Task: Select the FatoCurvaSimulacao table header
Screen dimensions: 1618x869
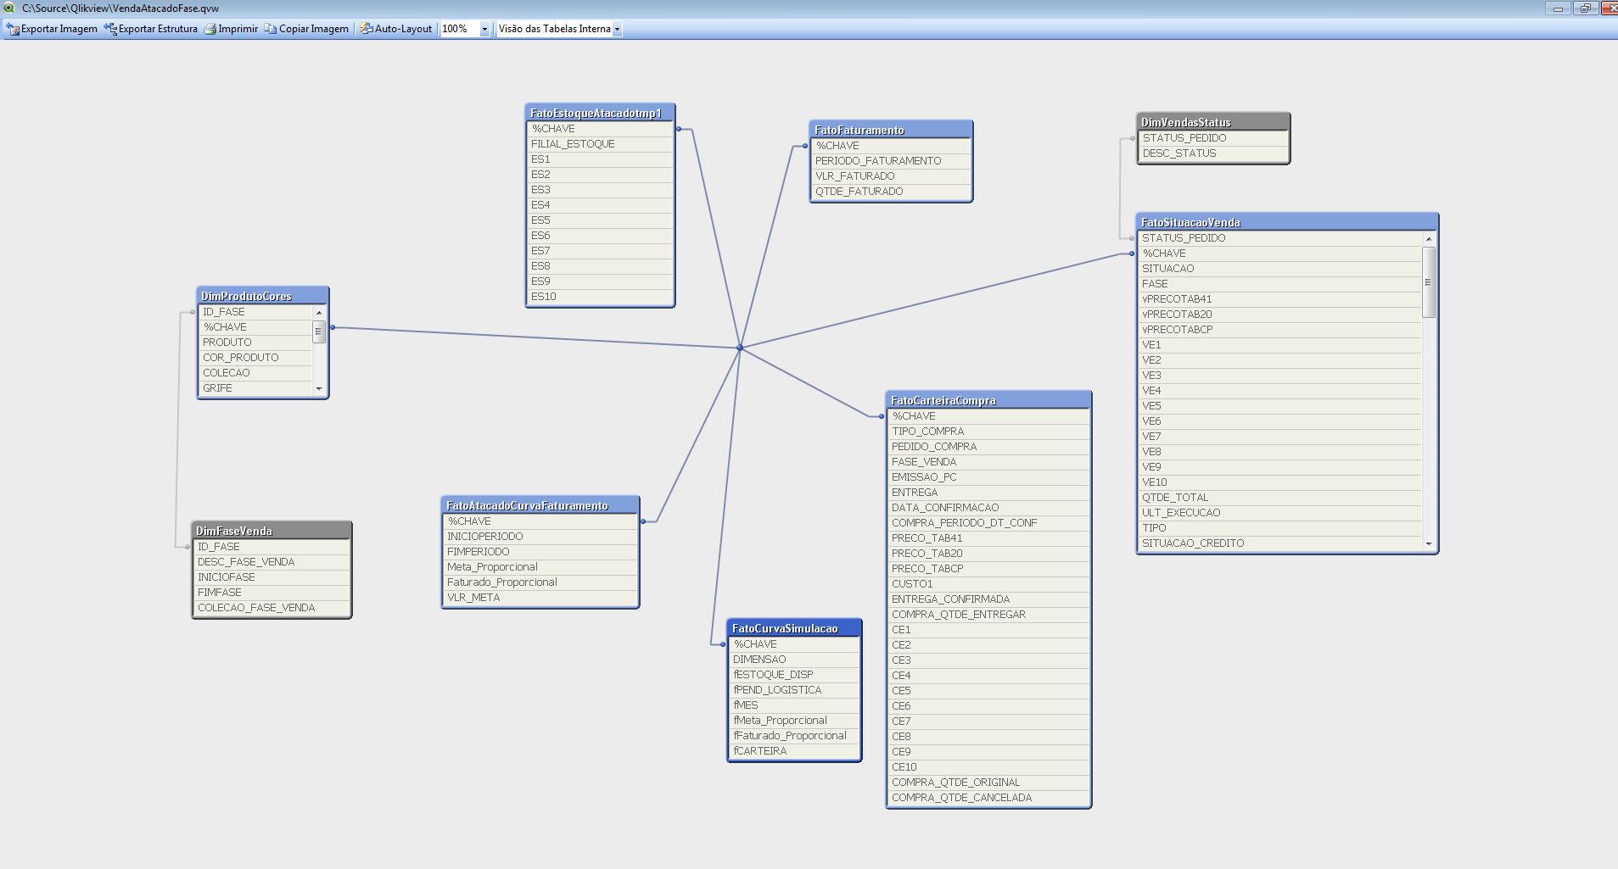Action: pyautogui.click(x=794, y=628)
